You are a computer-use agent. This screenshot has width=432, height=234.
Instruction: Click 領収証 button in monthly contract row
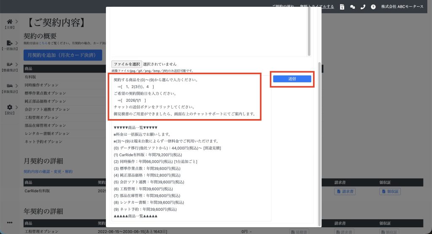390,191
